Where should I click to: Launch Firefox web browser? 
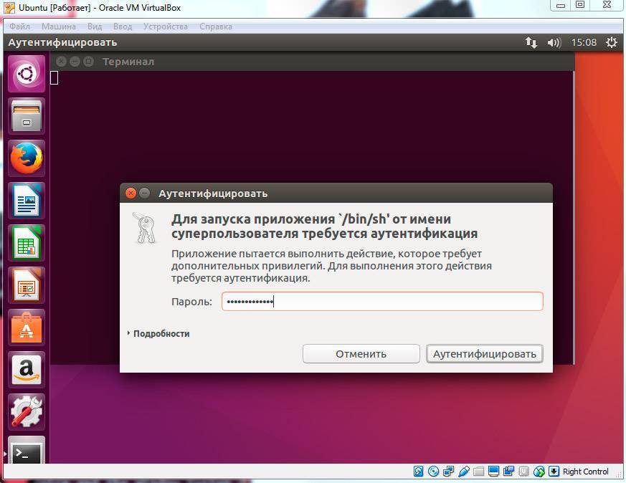tap(27, 158)
